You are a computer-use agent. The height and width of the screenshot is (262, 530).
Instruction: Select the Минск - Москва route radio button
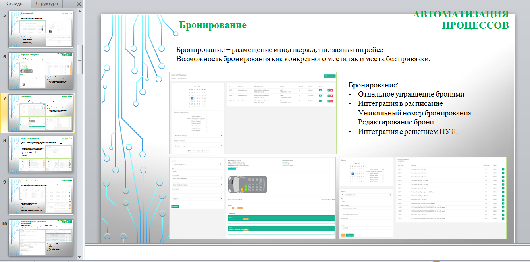point(206,126)
